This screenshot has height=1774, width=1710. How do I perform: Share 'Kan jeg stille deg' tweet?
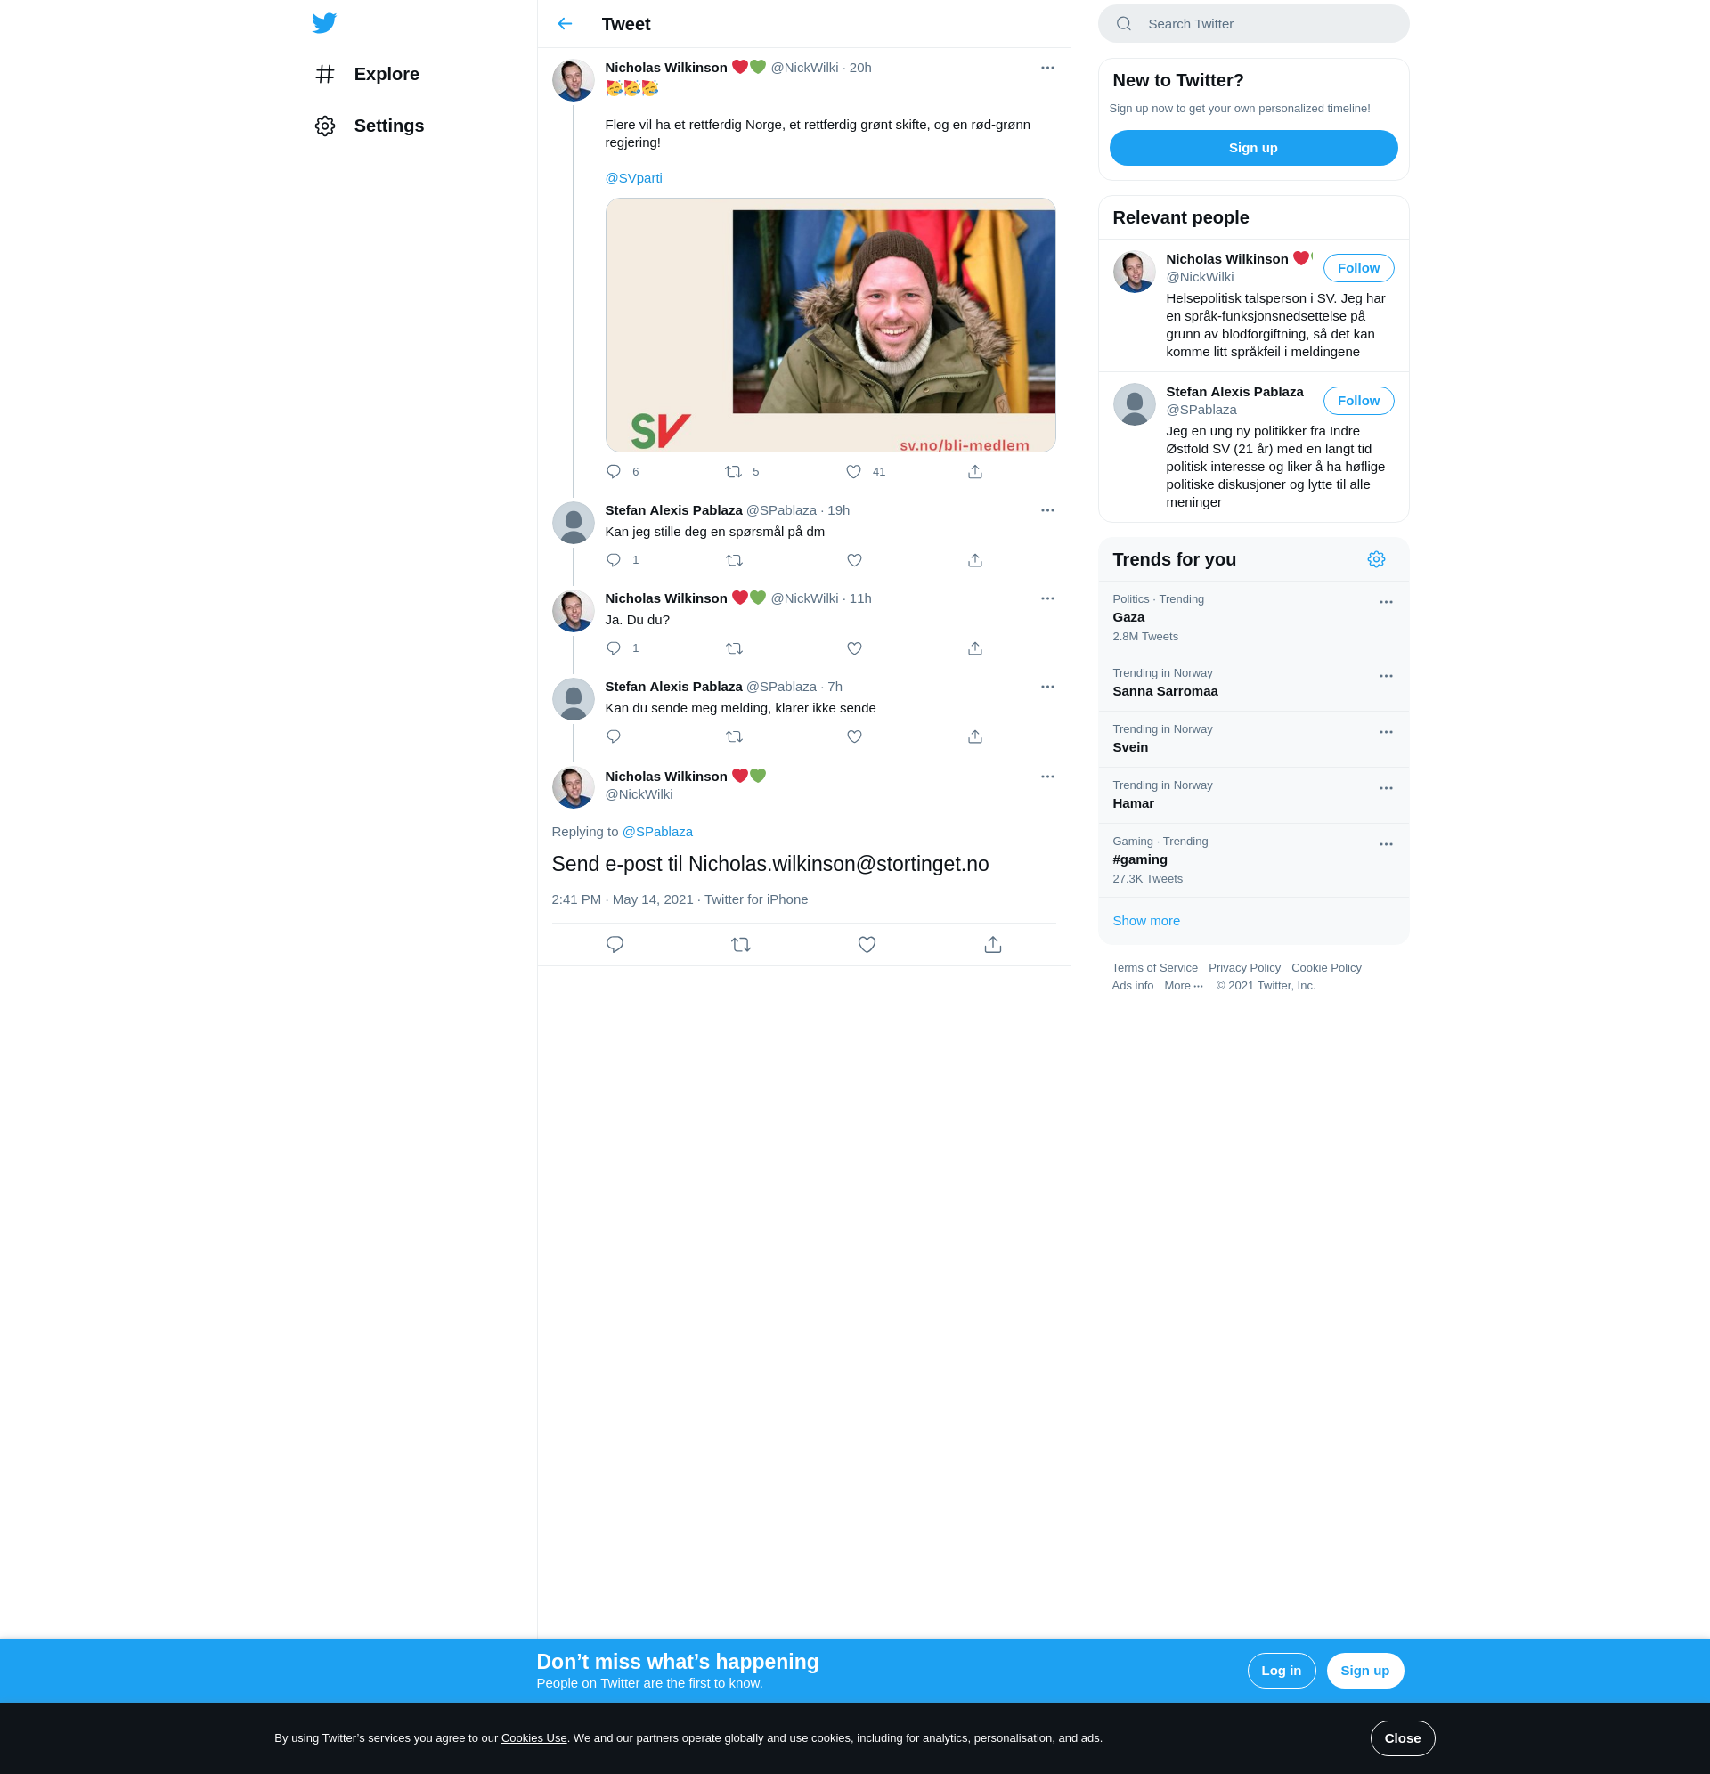975,560
